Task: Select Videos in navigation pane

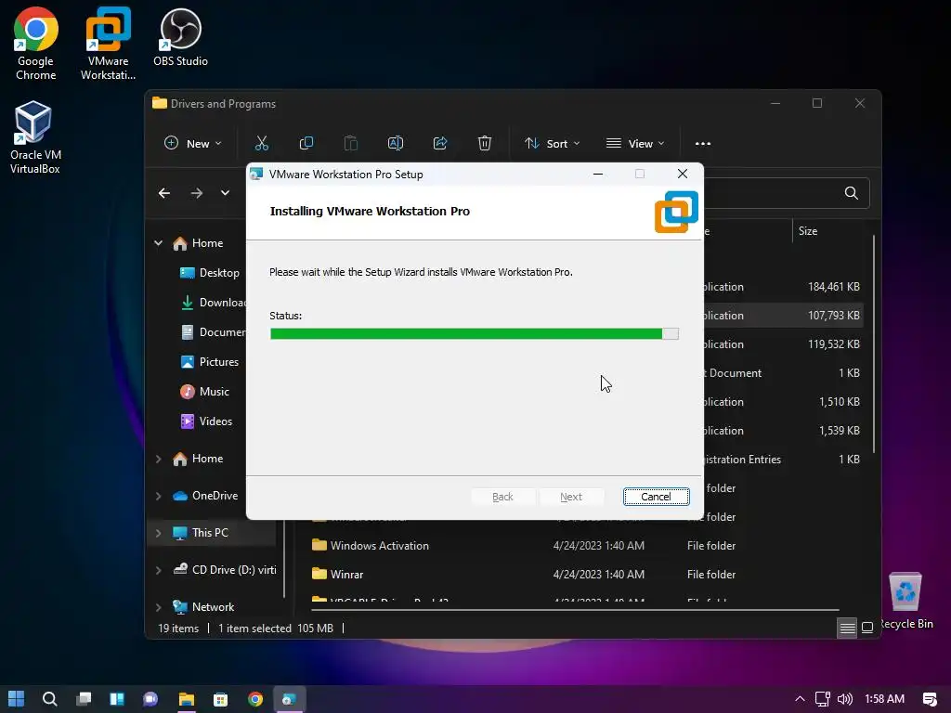Action: tap(207, 421)
